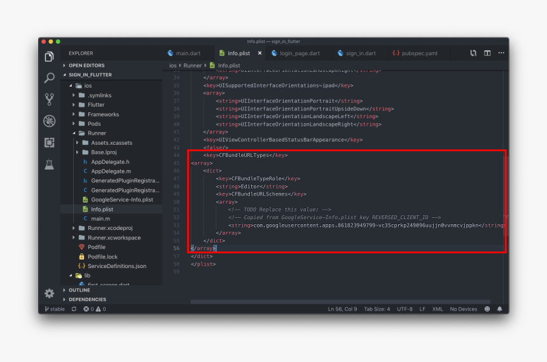Click No Devices in status bar
This screenshot has width=547, height=362.
tap(463, 309)
